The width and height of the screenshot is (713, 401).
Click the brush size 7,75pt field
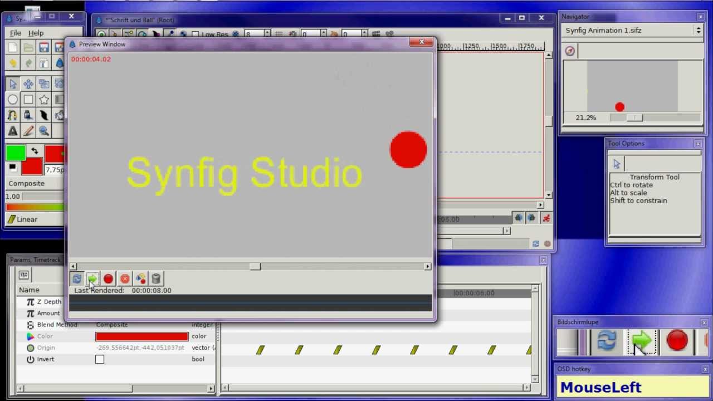click(x=54, y=169)
